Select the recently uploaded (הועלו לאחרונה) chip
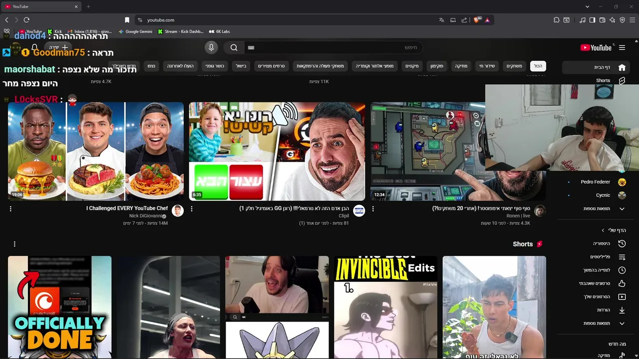Viewport: 639px width, 359px height. tap(180, 66)
